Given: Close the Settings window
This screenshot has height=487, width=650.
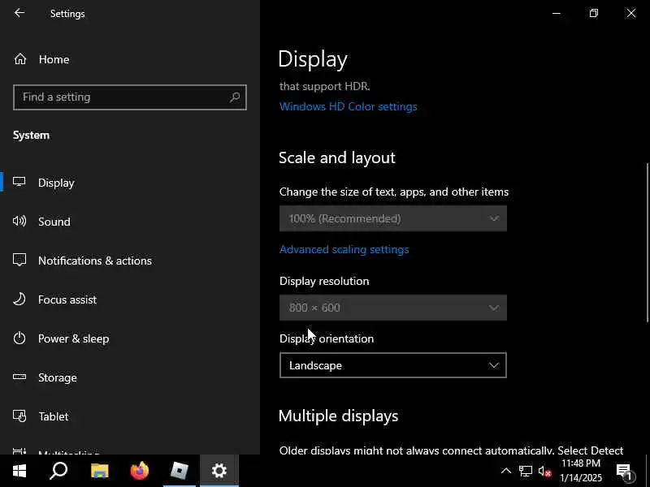Looking at the screenshot, I should [631, 13].
